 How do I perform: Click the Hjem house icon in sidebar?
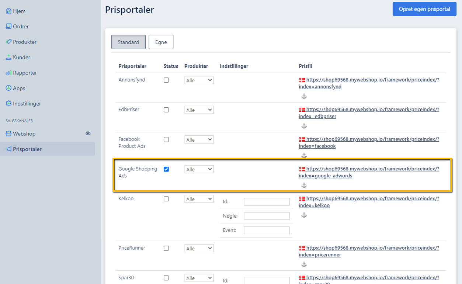[x=8, y=11]
